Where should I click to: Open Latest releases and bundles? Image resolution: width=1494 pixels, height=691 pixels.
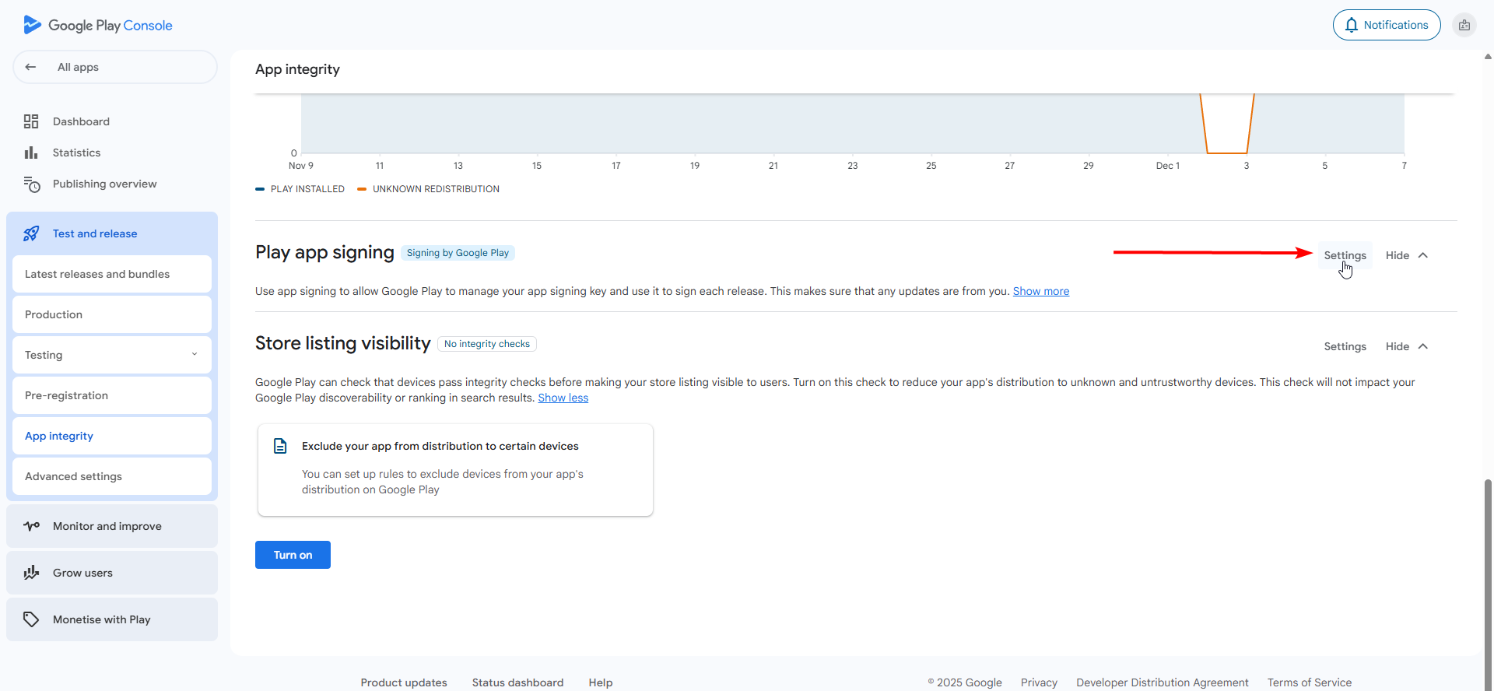point(112,274)
